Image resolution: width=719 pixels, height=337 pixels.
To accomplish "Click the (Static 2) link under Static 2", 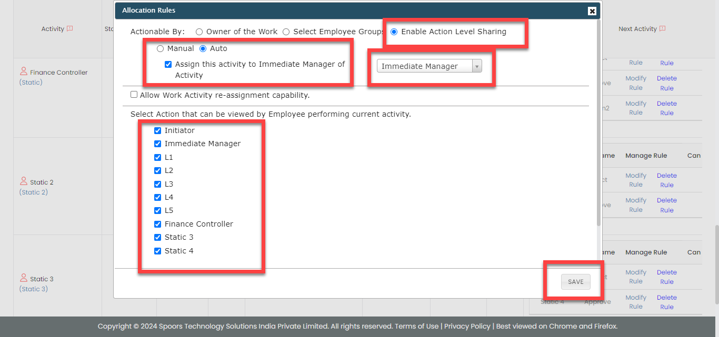I will click(34, 192).
